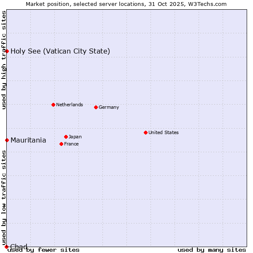The image size is (253, 253).
Task: Select the Germany text label
Action: (109, 107)
